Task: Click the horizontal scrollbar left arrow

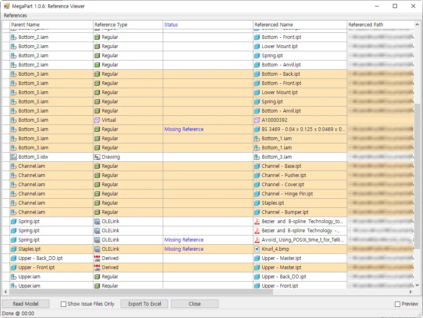Action: pyautogui.click(x=6, y=292)
